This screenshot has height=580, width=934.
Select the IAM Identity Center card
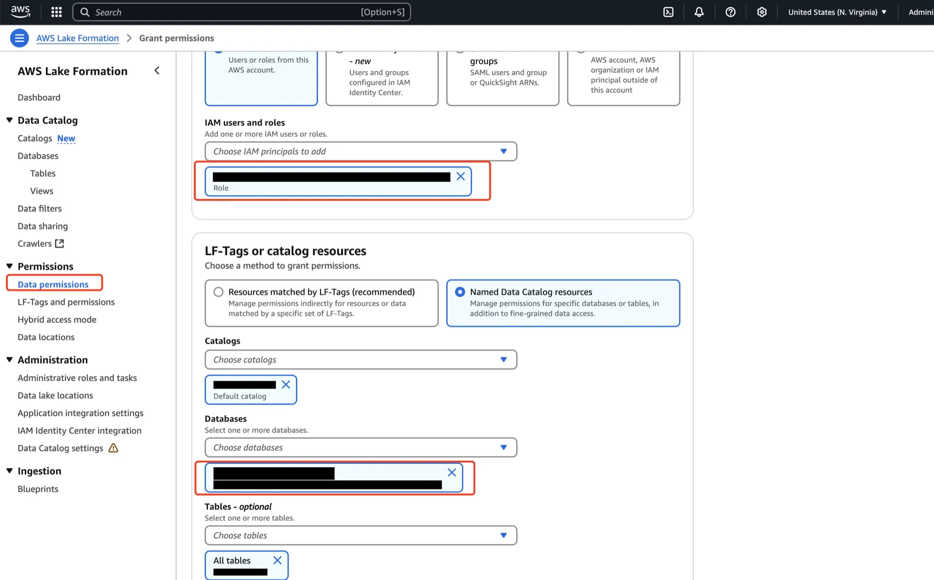point(382,78)
